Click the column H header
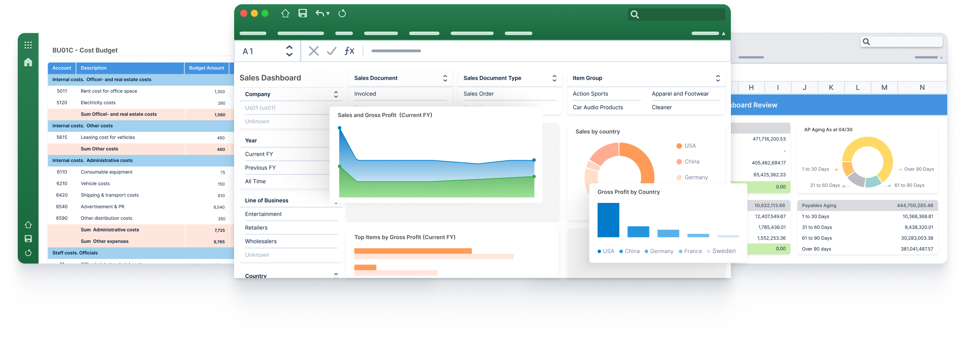The width and height of the screenshot is (965, 351). click(x=751, y=87)
